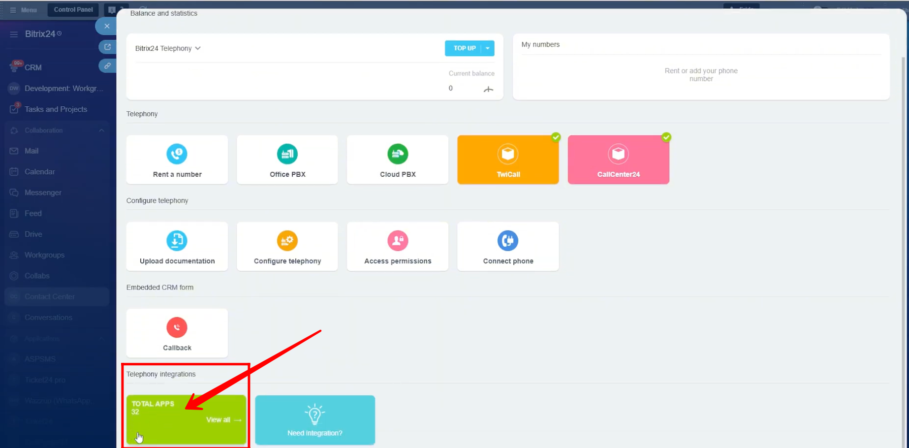Viewport: 909px width, 448px height.
Task: Close the telephony slider panel
Action: 107,26
